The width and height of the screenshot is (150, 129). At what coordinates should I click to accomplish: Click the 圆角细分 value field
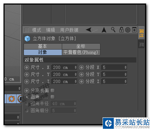[64, 110]
